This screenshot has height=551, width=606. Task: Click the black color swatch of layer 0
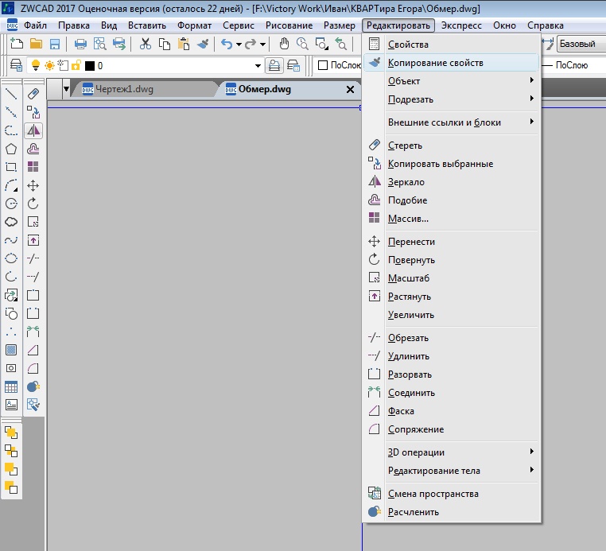pos(90,66)
